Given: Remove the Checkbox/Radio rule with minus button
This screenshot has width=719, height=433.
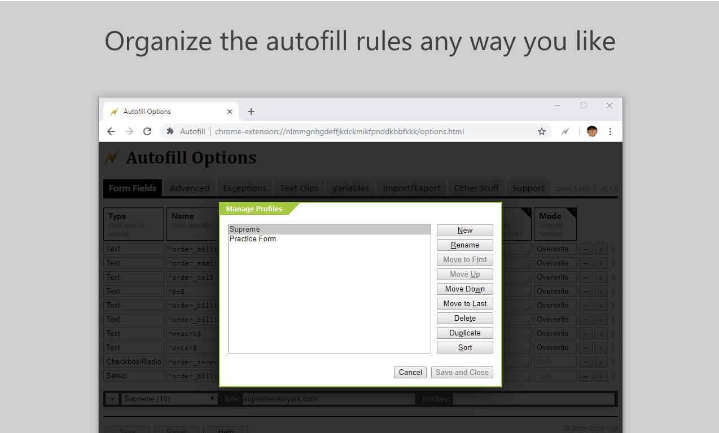Looking at the screenshot, I should click(x=586, y=362).
